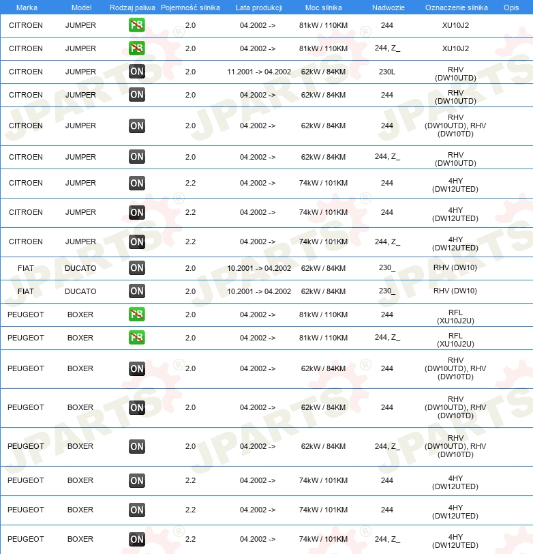Click petrol icon in Peugeot Boxer 244, Z_ RFL row
The width and height of the screenshot is (533, 554).
pyautogui.click(x=136, y=338)
